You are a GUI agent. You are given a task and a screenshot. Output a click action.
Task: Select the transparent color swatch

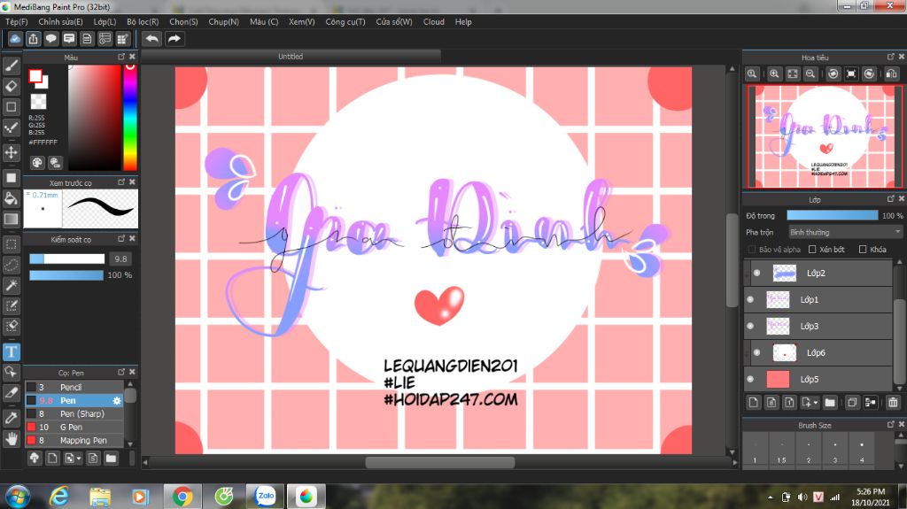point(38,101)
